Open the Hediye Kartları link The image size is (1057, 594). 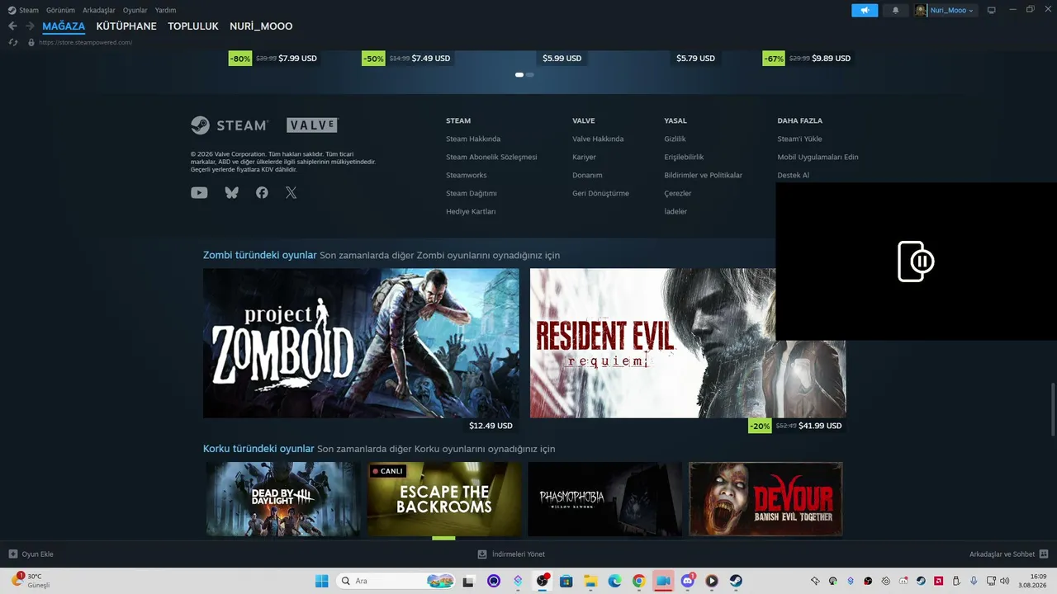[471, 211]
